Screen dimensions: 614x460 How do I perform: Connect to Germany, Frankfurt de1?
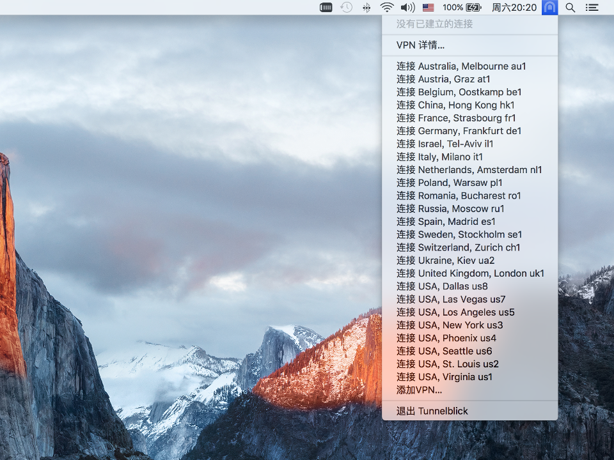coord(470,130)
